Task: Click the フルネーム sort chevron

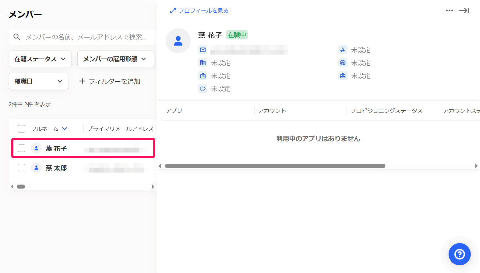Action: pos(65,129)
